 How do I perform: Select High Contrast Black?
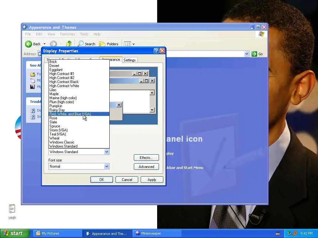click(x=79, y=82)
